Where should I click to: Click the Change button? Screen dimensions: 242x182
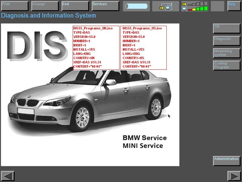[x=45, y=6]
